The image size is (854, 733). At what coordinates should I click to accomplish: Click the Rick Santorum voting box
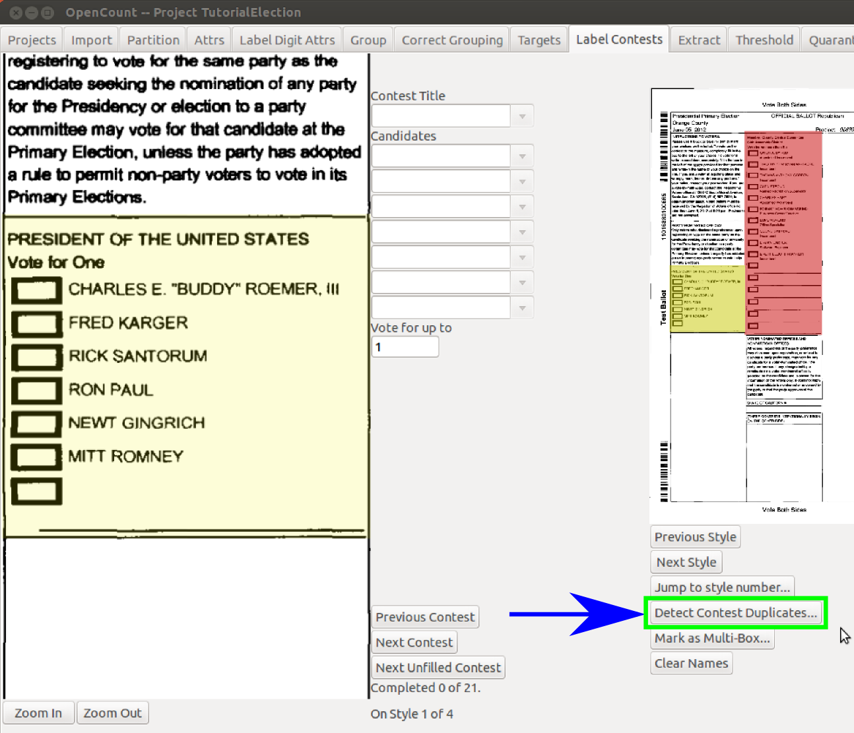[37, 357]
